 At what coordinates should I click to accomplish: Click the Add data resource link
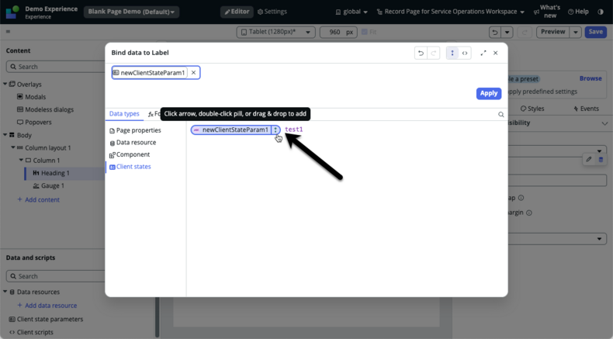coord(47,306)
